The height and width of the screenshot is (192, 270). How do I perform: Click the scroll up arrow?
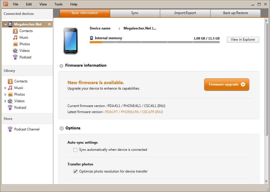[266, 21]
